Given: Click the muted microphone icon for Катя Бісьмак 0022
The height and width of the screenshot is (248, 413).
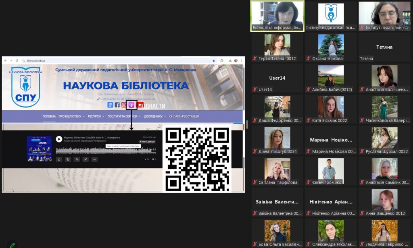Looking at the screenshot, I should coord(308,120).
